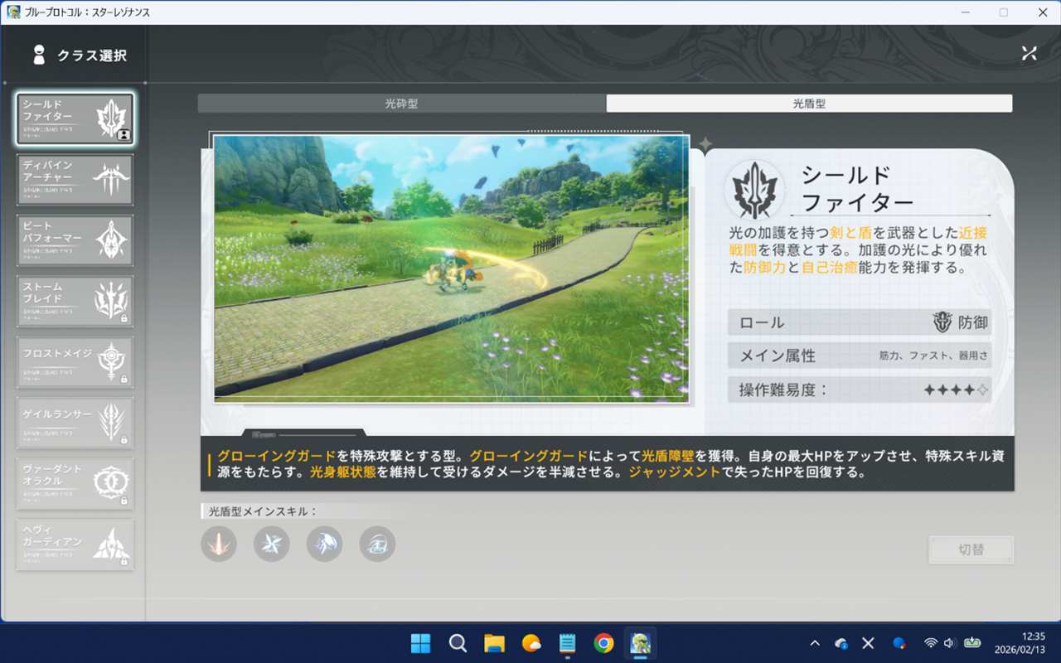This screenshot has height=663, width=1061.
Task: Pick the ヘヴィガーディアン class card
Action: pyautogui.click(x=75, y=544)
